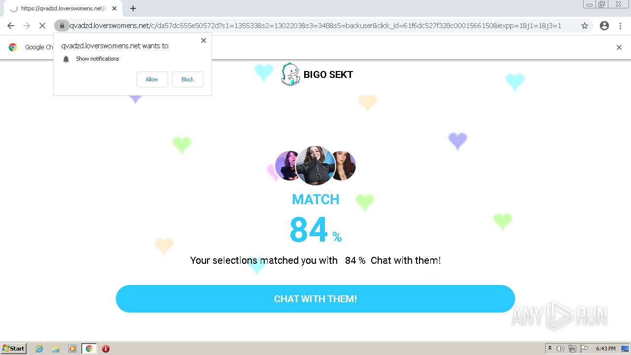
Task: Click the forward navigation arrow
Action: pyautogui.click(x=27, y=26)
